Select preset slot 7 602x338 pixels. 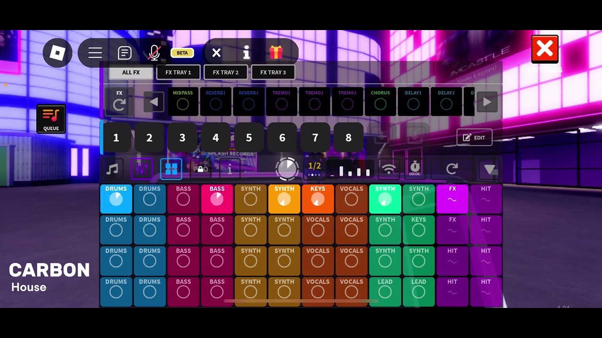(x=315, y=138)
